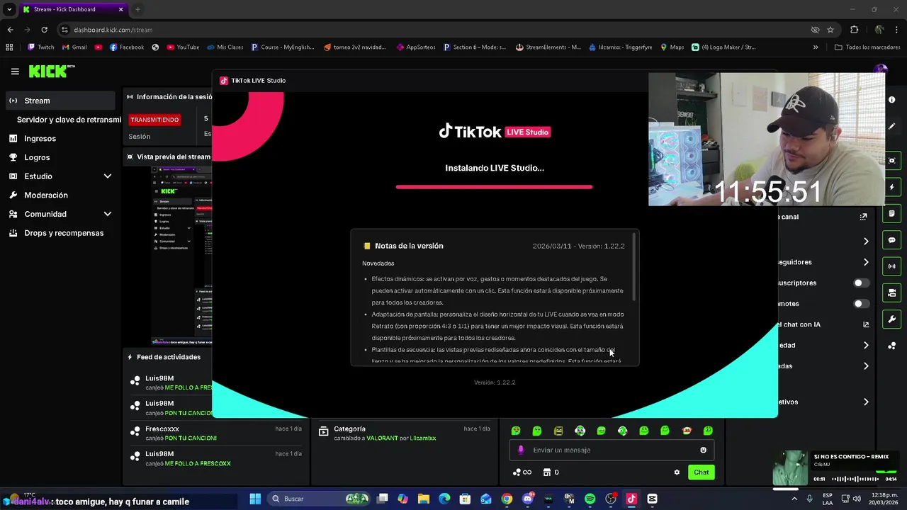The width and height of the screenshot is (907, 510).
Task: Reload the dashboard page
Action: [x=44, y=30]
